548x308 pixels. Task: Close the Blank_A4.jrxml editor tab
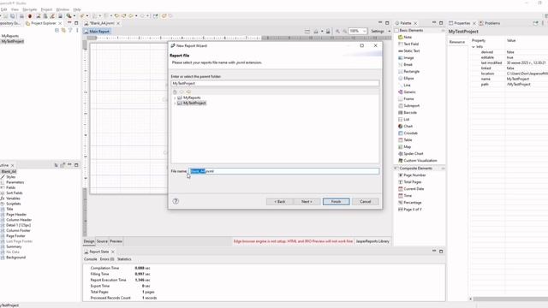(118, 23)
